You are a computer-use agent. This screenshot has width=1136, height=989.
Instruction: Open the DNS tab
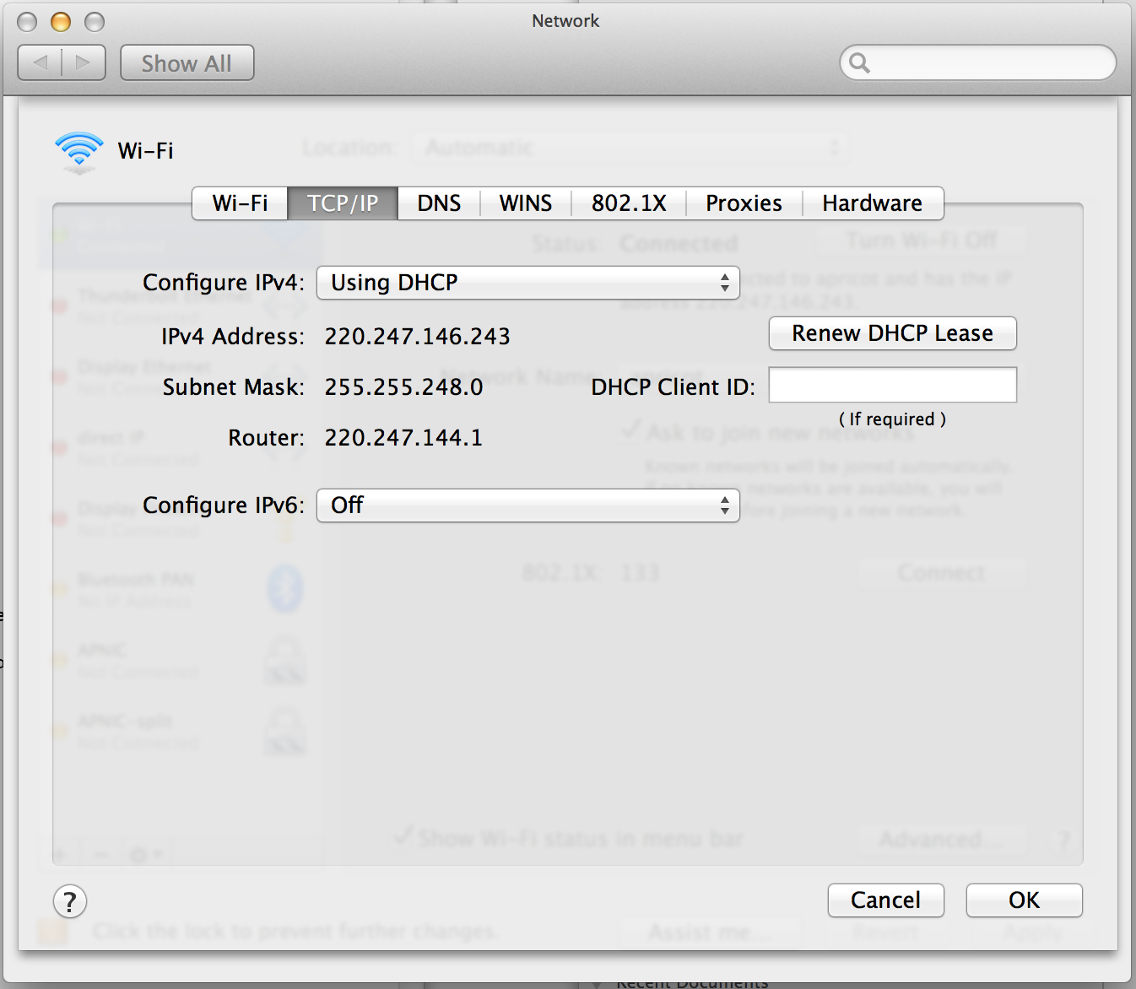pyautogui.click(x=439, y=203)
